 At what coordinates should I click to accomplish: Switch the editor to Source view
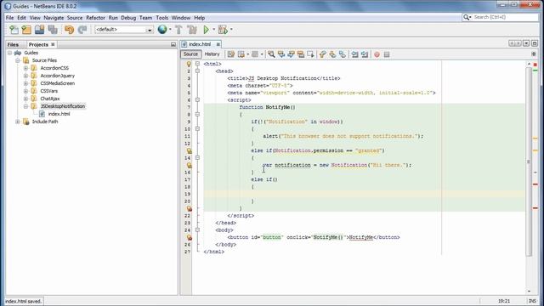click(x=190, y=54)
